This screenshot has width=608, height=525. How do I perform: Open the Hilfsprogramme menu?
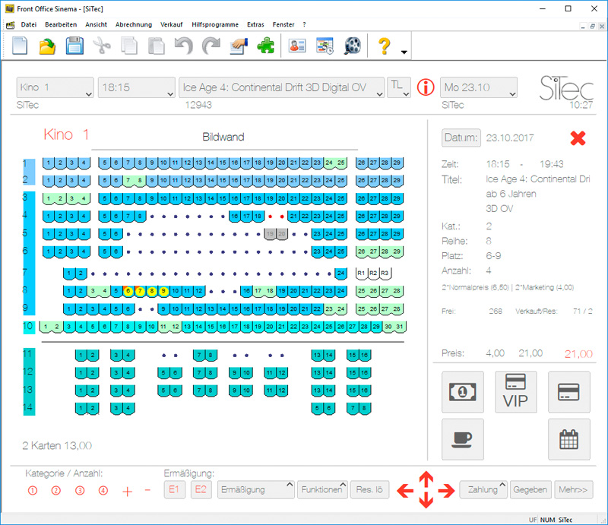pyautogui.click(x=215, y=24)
